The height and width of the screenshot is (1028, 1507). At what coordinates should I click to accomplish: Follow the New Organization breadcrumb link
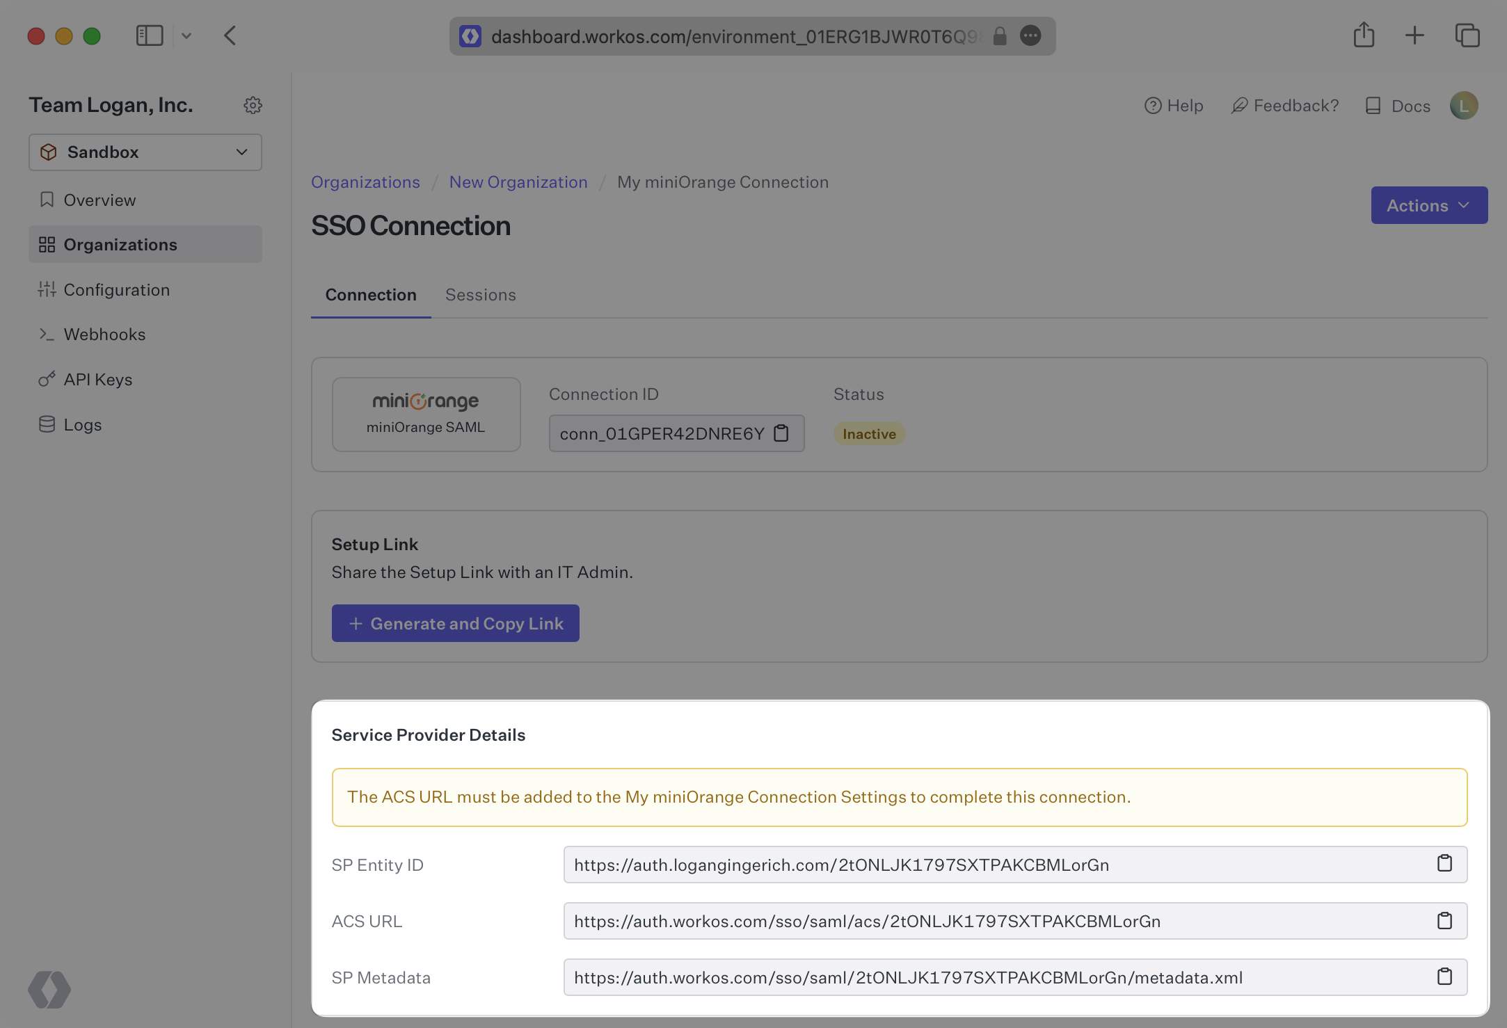[518, 182]
